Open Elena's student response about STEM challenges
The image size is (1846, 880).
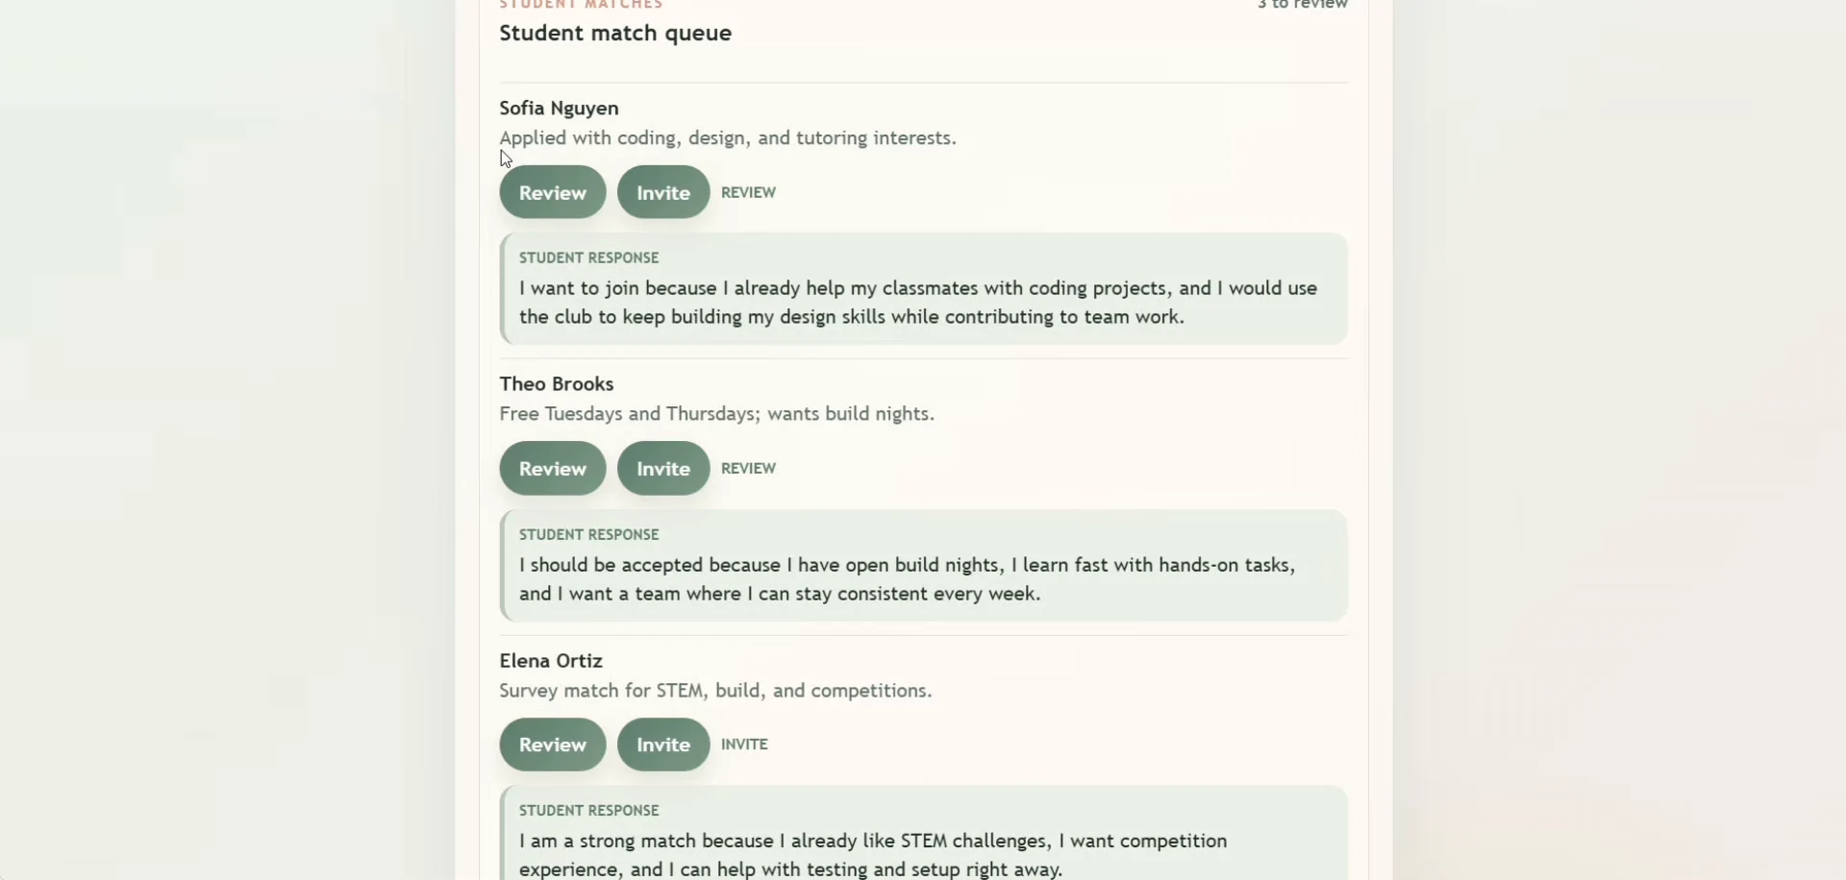tap(924, 834)
